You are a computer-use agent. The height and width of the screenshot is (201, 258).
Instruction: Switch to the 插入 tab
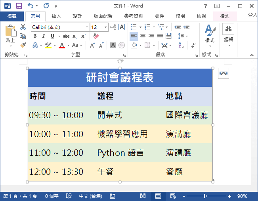point(56,16)
